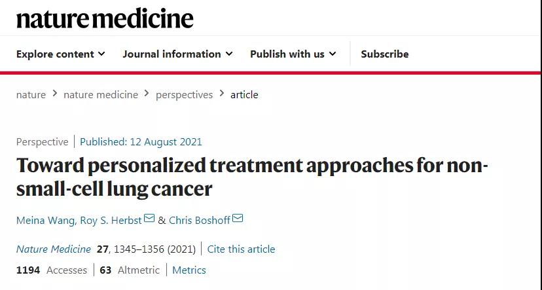The height and width of the screenshot is (290, 542).
Task: Open author Chris Boshoff link
Action: pyautogui.click(x=200, y=220)
